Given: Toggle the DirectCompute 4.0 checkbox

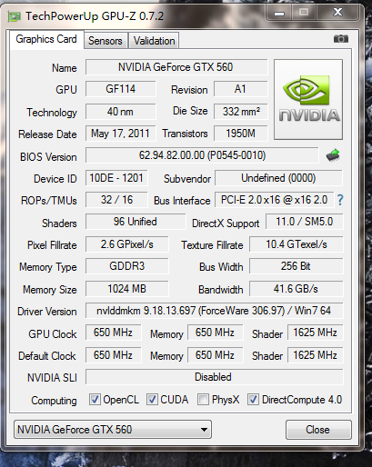Looking at the screenshot, I should coord(253,400).
